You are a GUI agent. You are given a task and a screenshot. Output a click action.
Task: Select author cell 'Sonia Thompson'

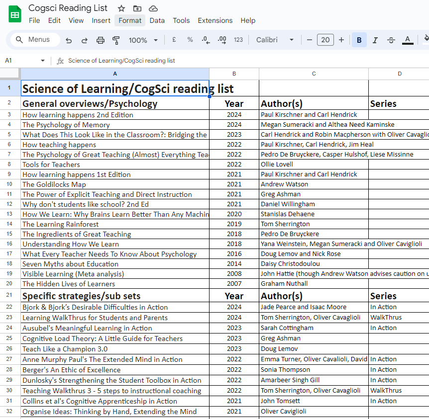coord(314,369)
